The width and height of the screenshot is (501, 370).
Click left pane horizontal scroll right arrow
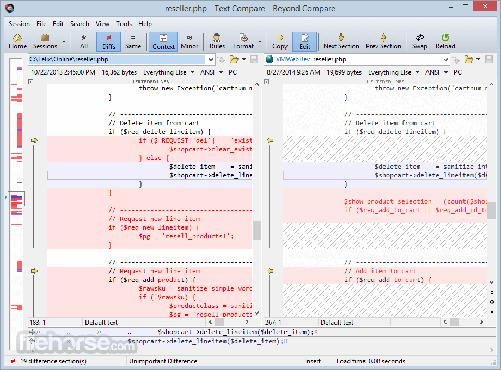pyautogui.click(x=247, y=322)
